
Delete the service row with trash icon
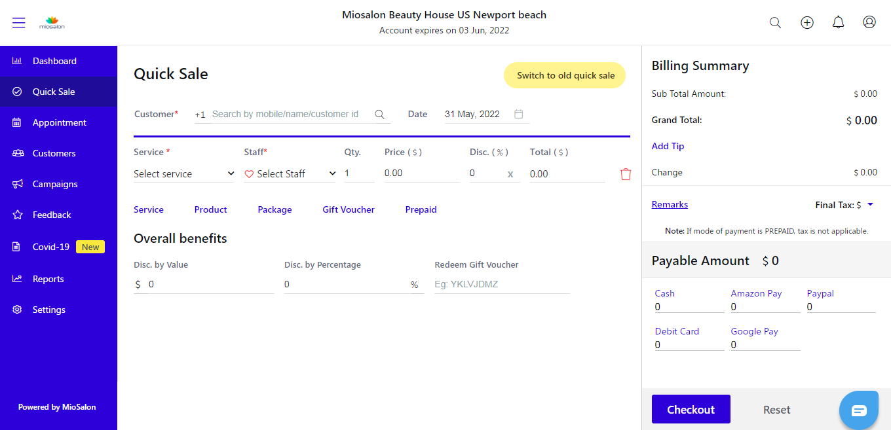626,174
